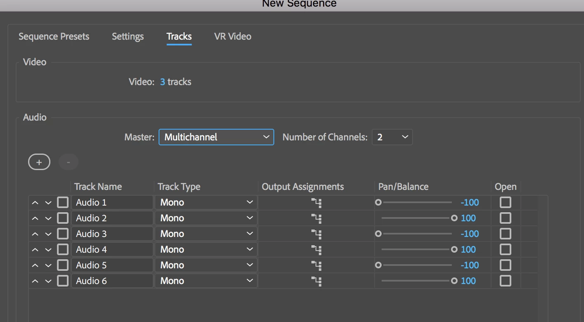Open the Master Multichannel dropdown
Screen dimensions: 584x322
tap(216, 137)
